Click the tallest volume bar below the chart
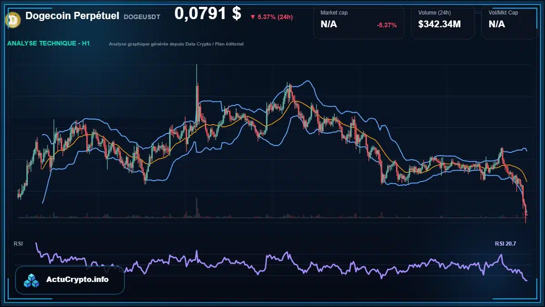545x307 pixels. (197, 208)
